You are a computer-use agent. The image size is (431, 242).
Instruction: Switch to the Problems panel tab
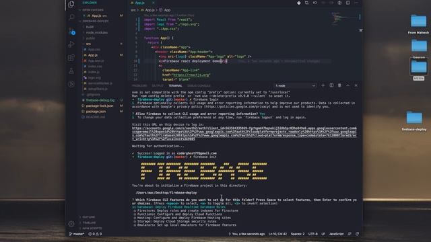(x=139, y=85)
